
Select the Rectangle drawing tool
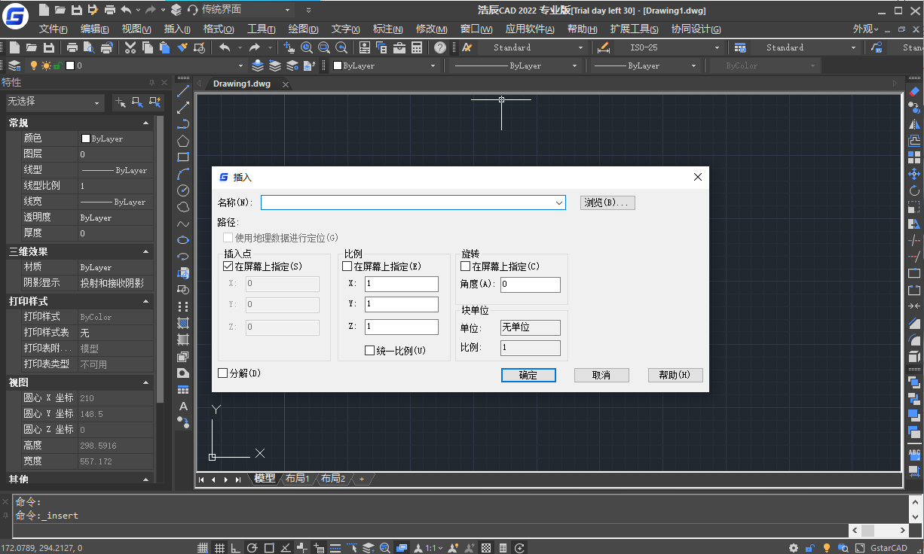coord(182,157)
